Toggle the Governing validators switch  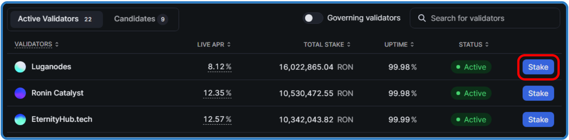(x=313, y=18)
